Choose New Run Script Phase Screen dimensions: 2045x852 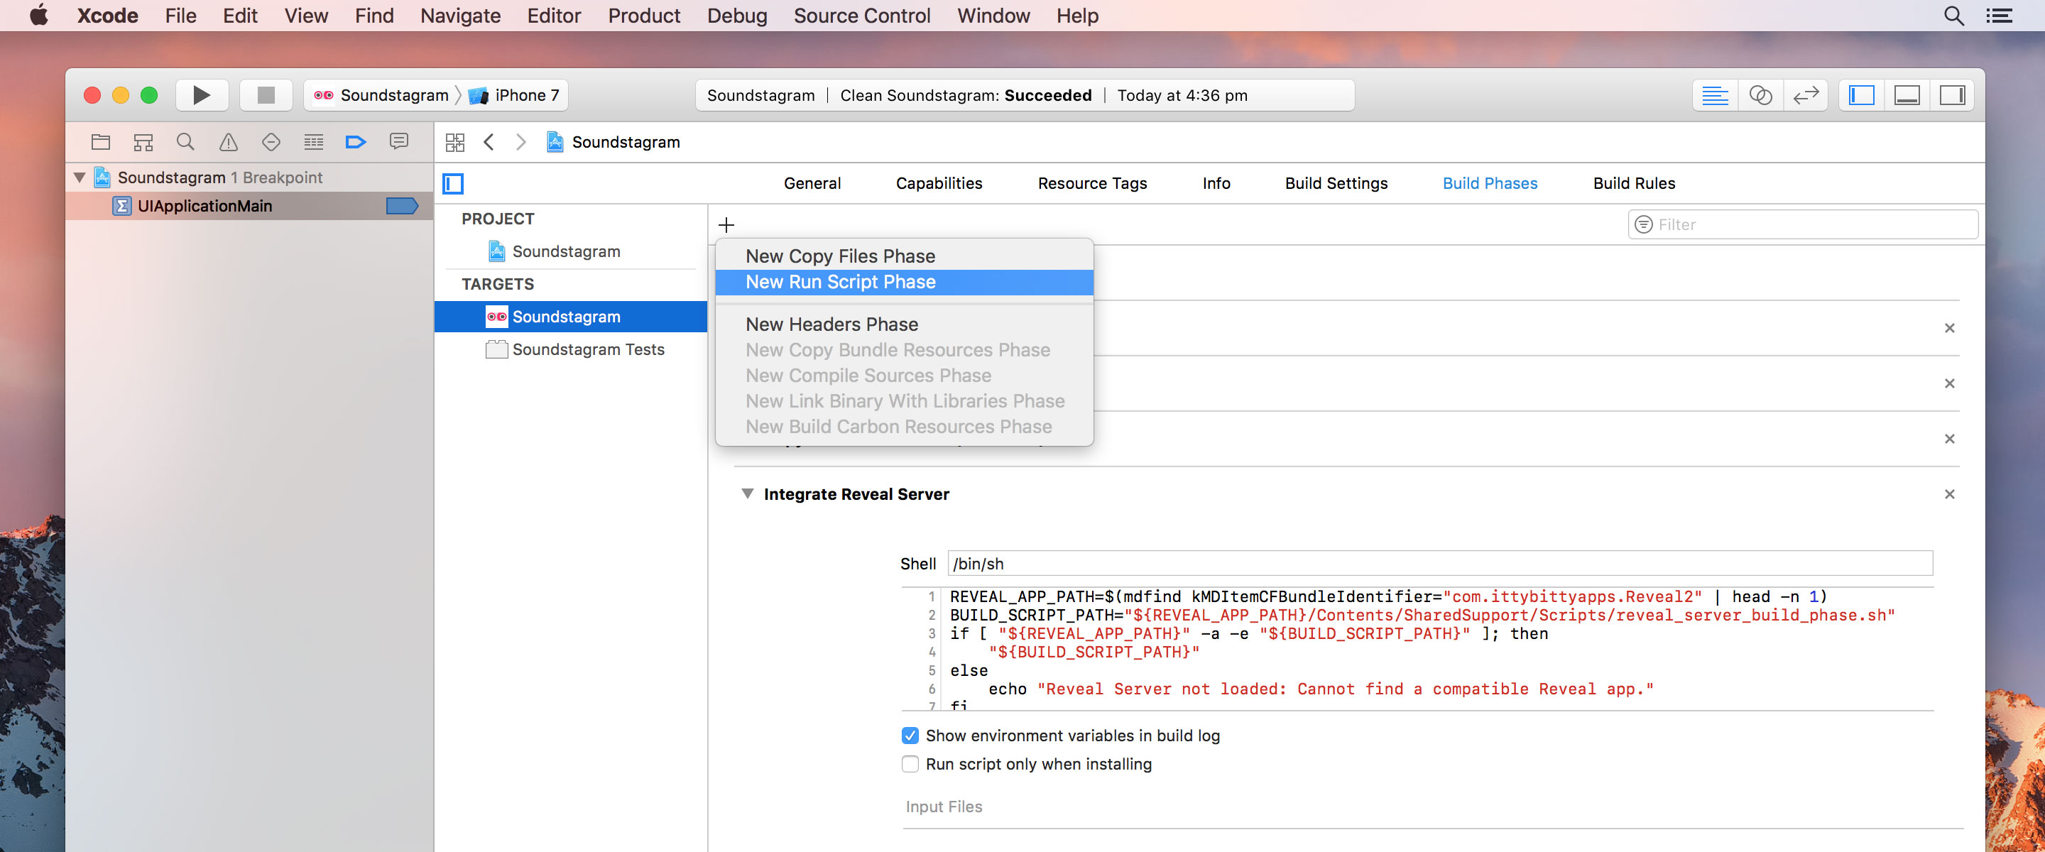click(x=904, y=282)
